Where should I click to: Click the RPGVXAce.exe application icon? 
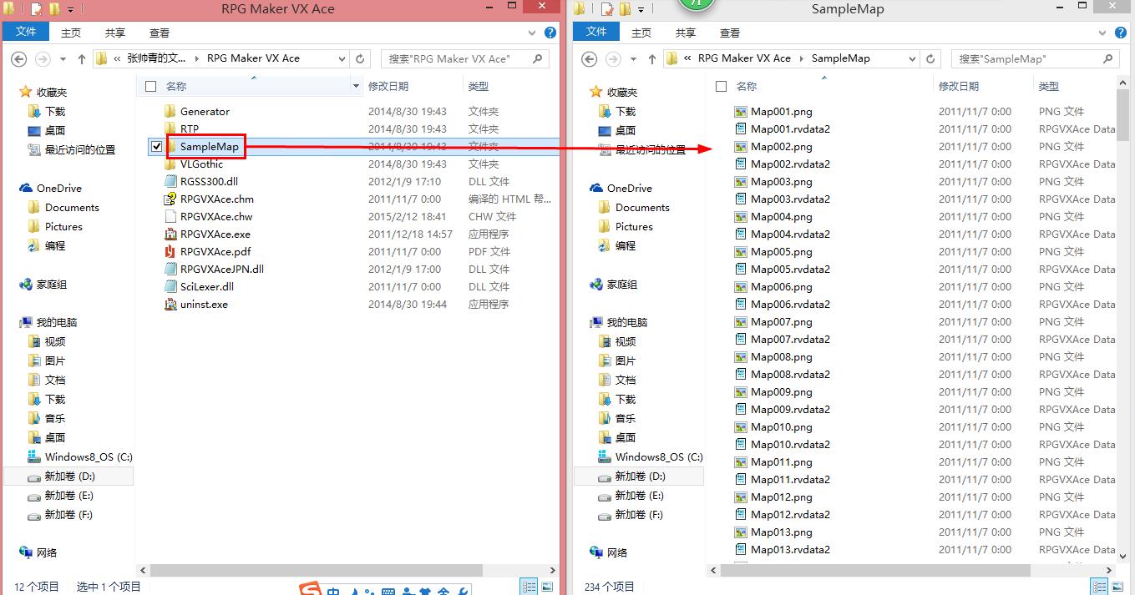(170, 234)
